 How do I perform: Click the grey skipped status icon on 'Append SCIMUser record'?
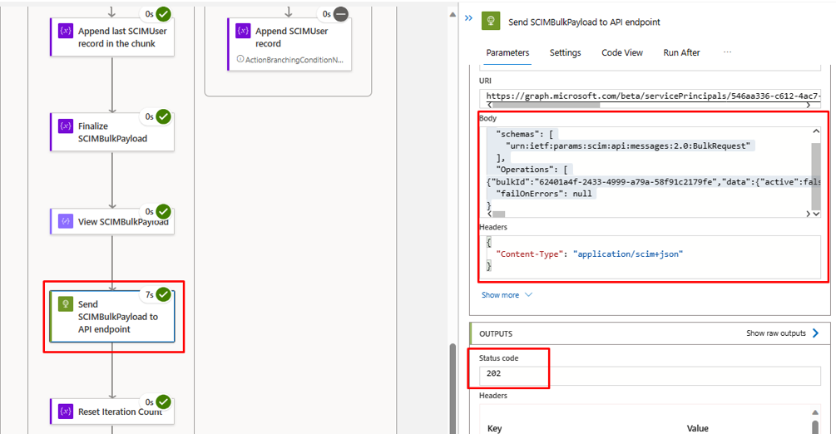coord(341,14)
